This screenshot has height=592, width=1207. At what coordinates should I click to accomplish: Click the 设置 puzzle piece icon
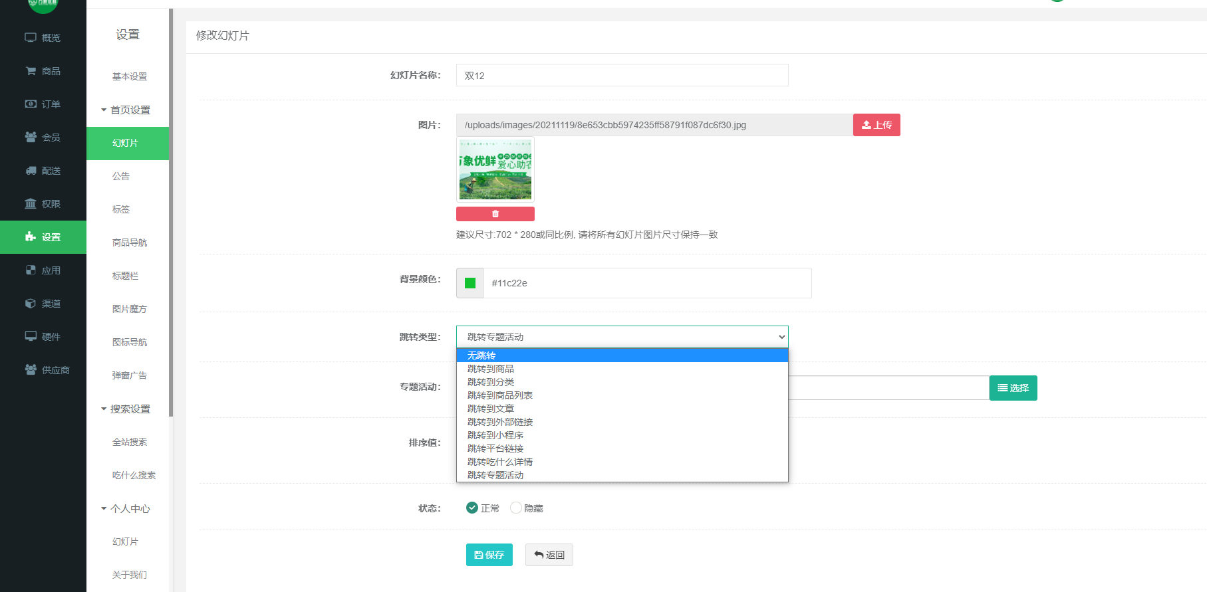[31, 237]
